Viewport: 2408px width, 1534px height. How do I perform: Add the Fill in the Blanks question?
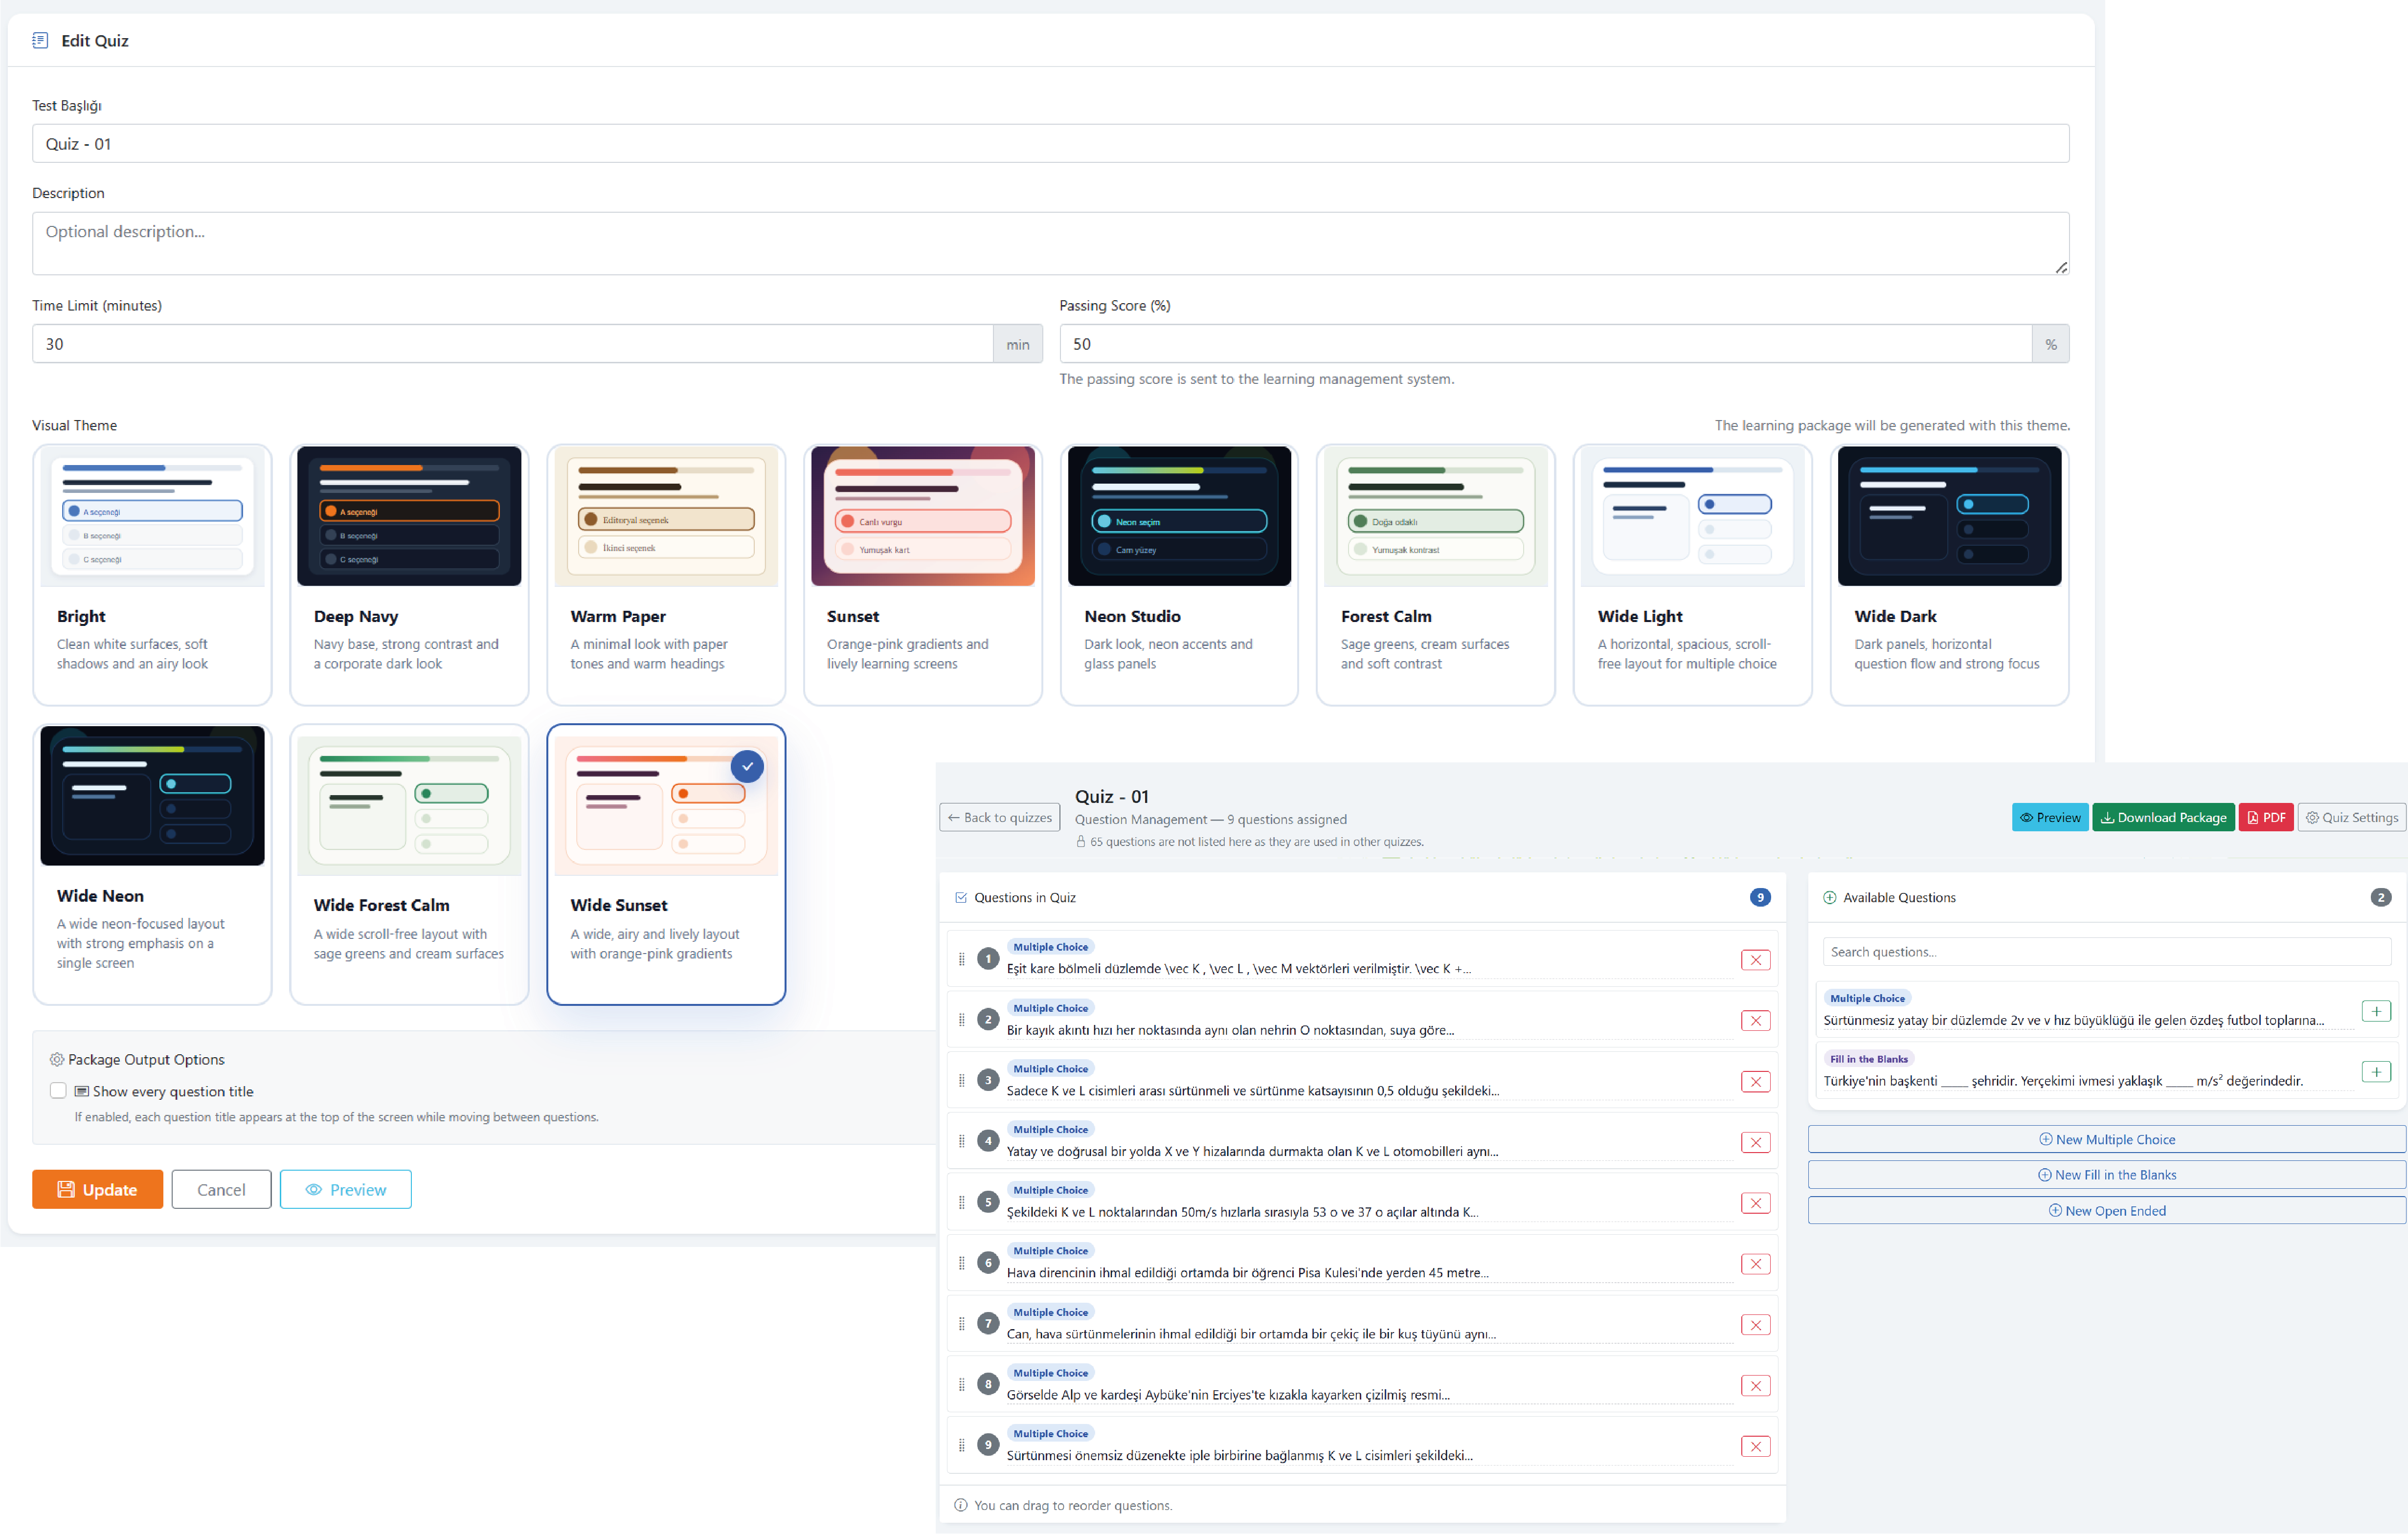click(2375, 1072)
